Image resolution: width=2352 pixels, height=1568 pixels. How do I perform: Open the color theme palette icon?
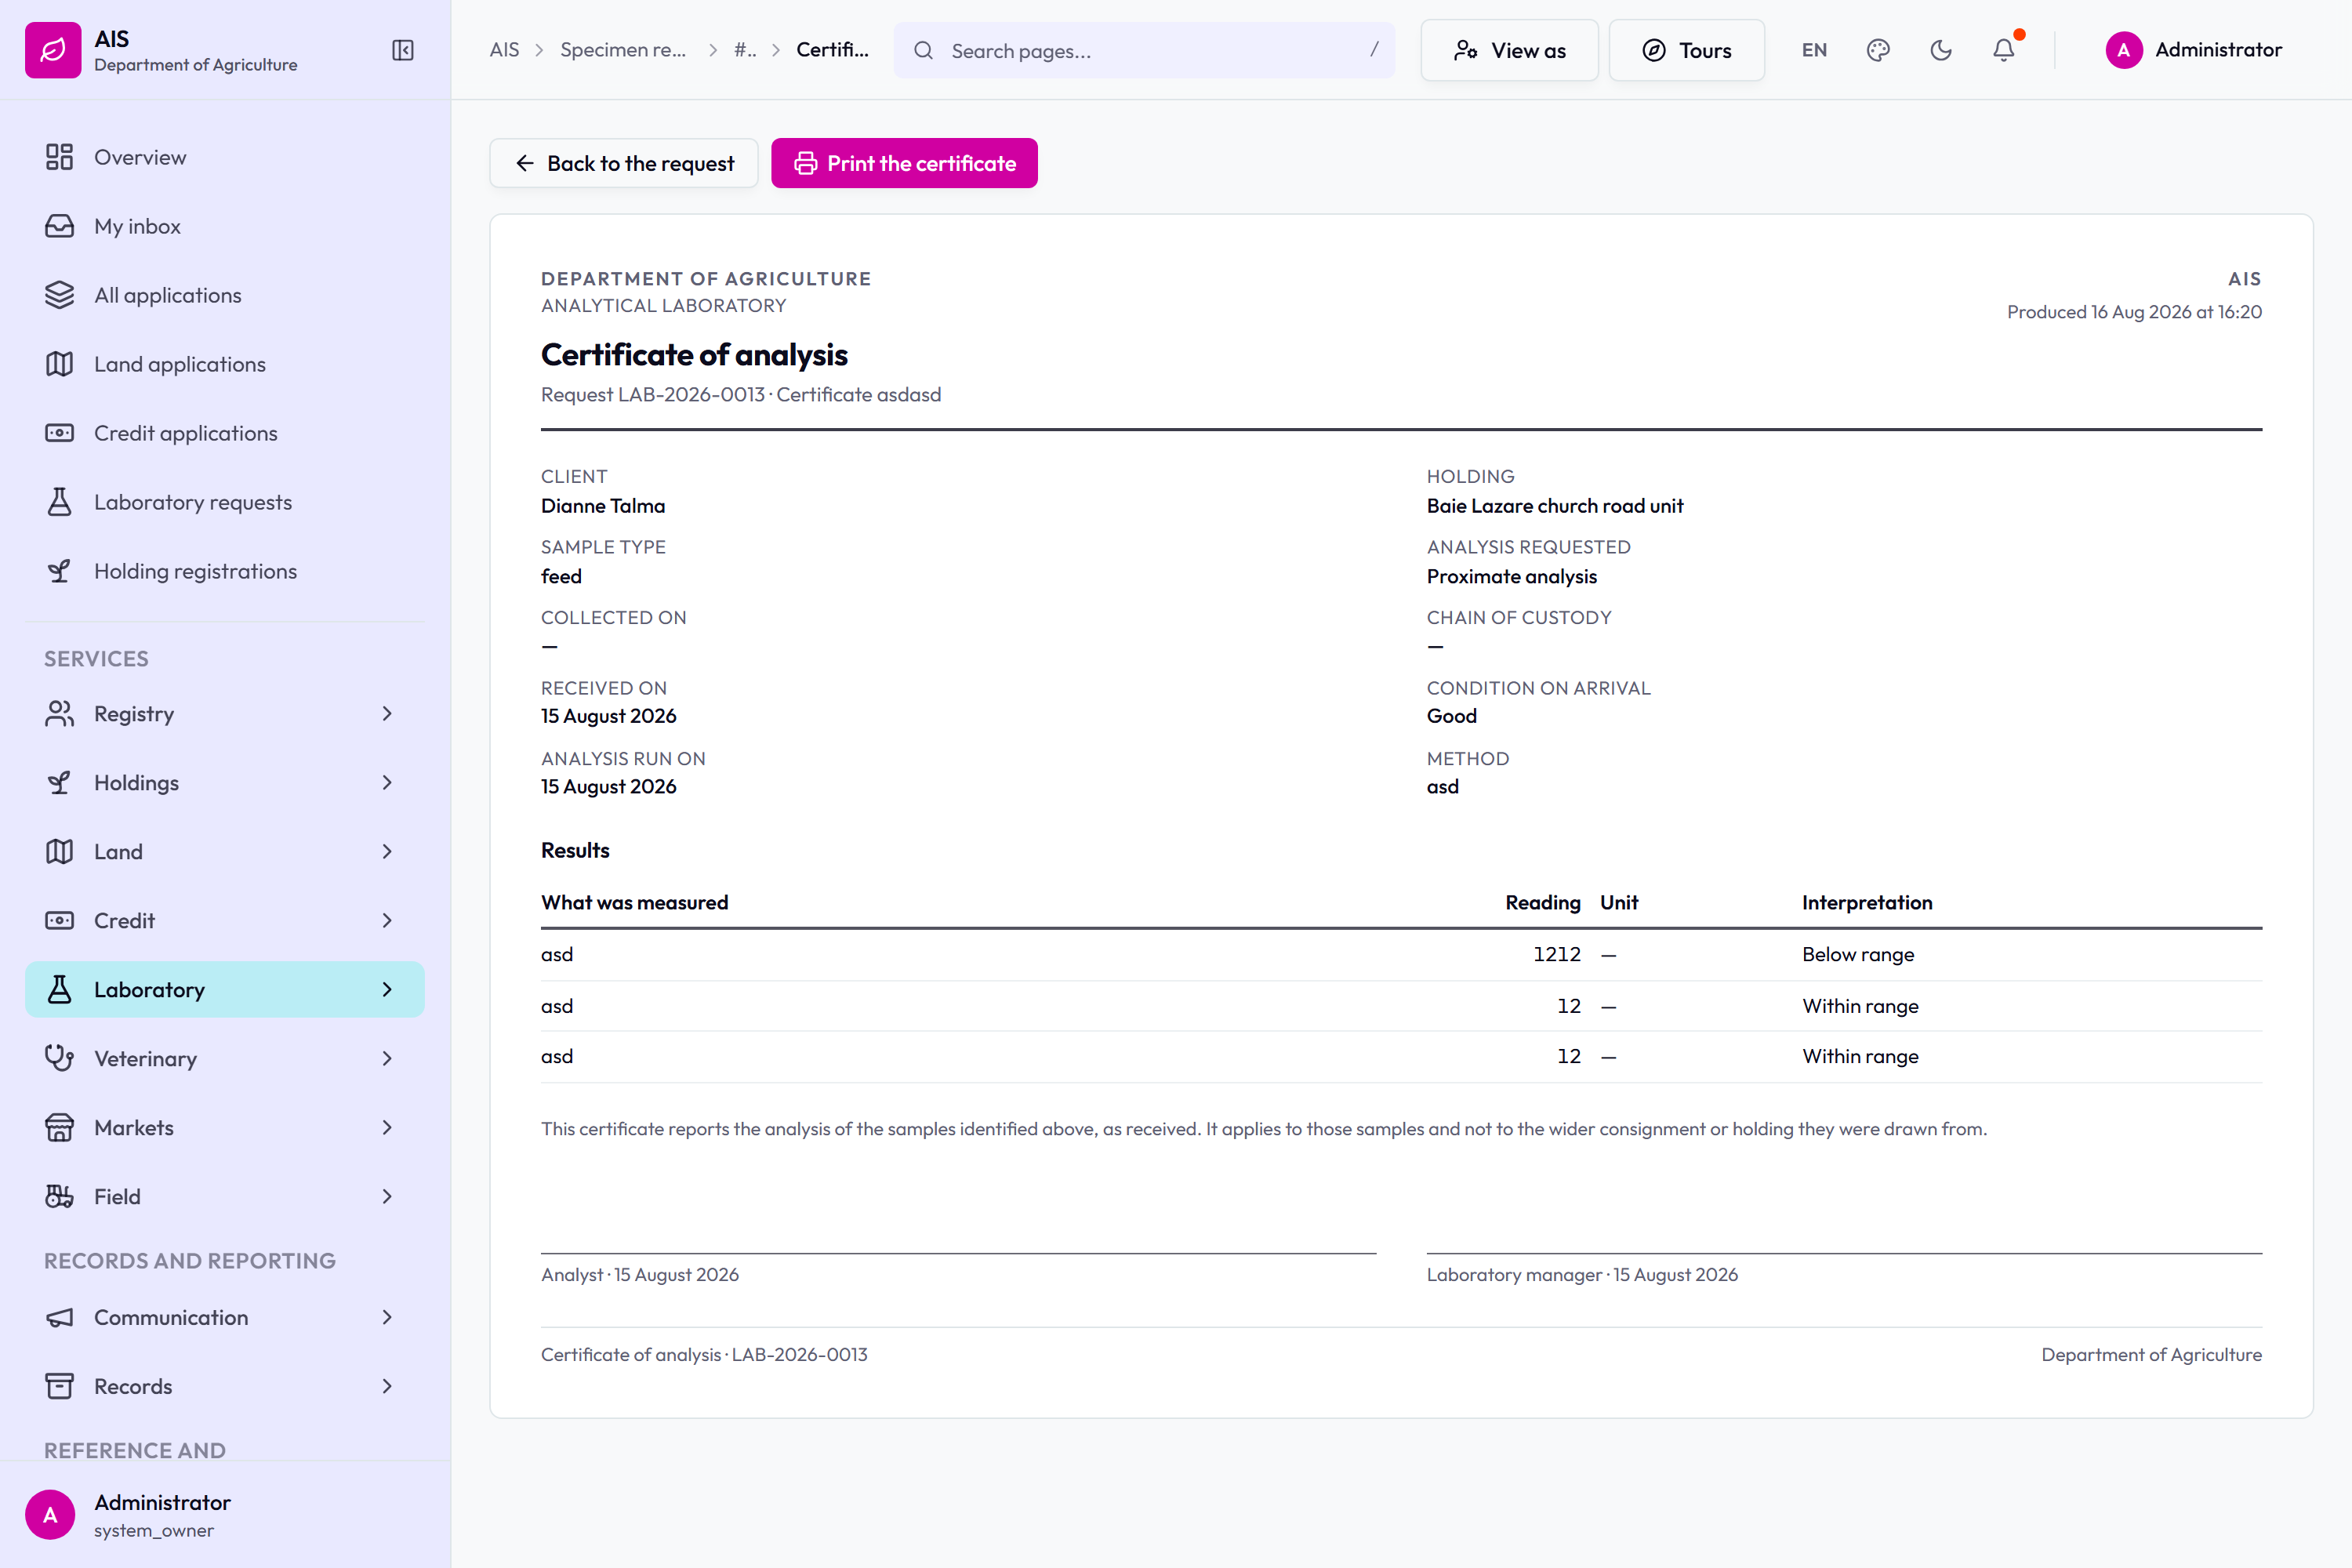pyautogui.click(x=1878, y=50)
